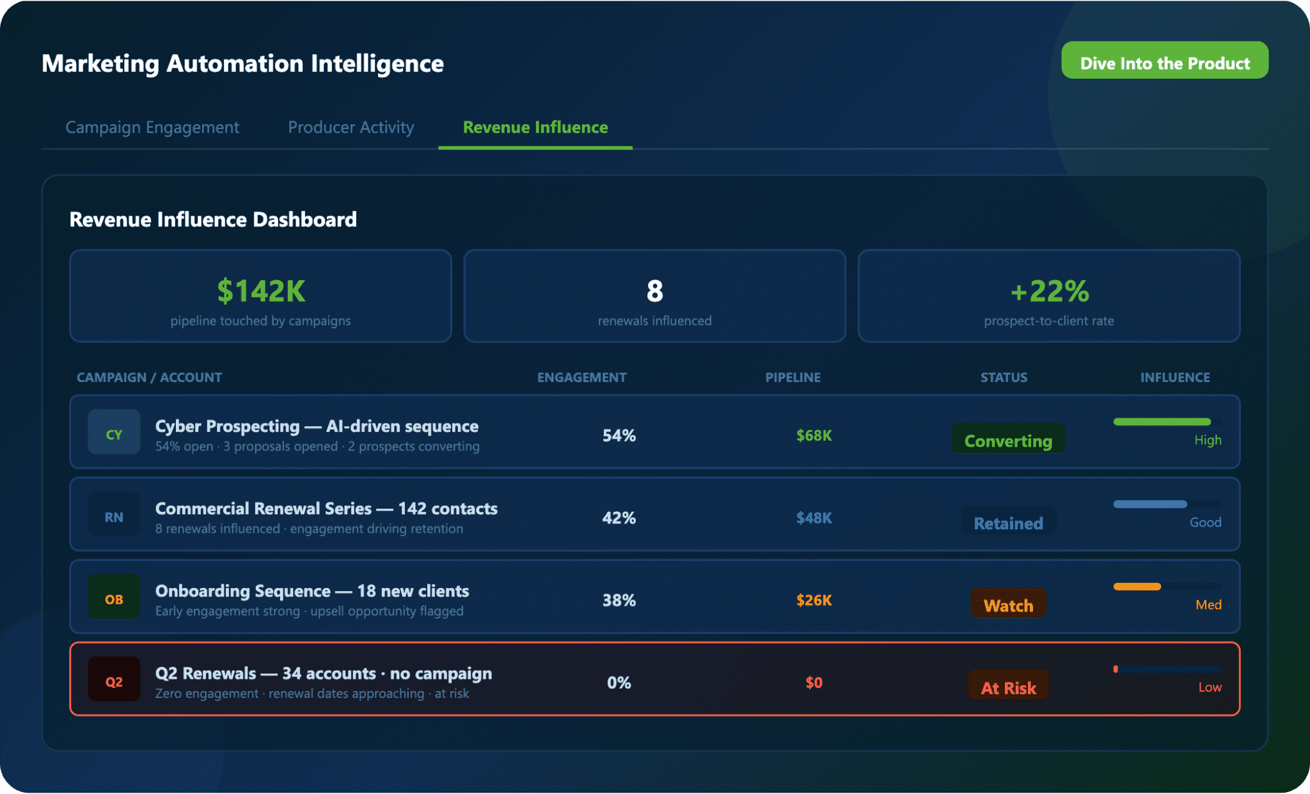The image size is (1310, 794).
Task: Click the High influence progress bar
Action: pos(1162,422)
